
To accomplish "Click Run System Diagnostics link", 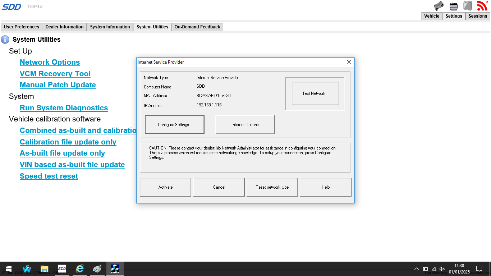I will pyautogui.click(x=64, y=108).
